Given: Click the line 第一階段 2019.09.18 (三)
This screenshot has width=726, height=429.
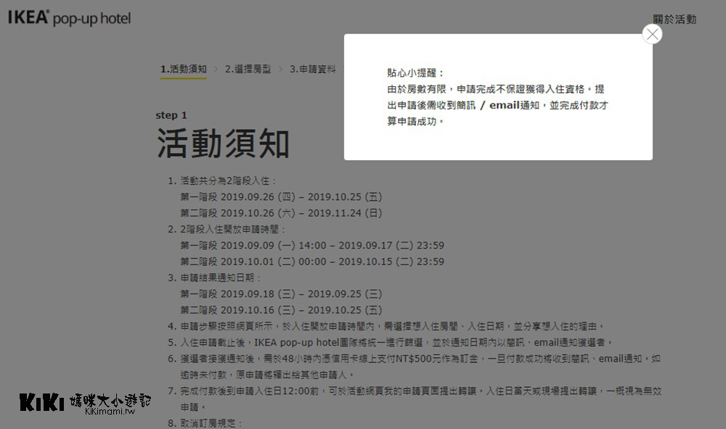Looking at the screenshot, I should pos(281,294).
